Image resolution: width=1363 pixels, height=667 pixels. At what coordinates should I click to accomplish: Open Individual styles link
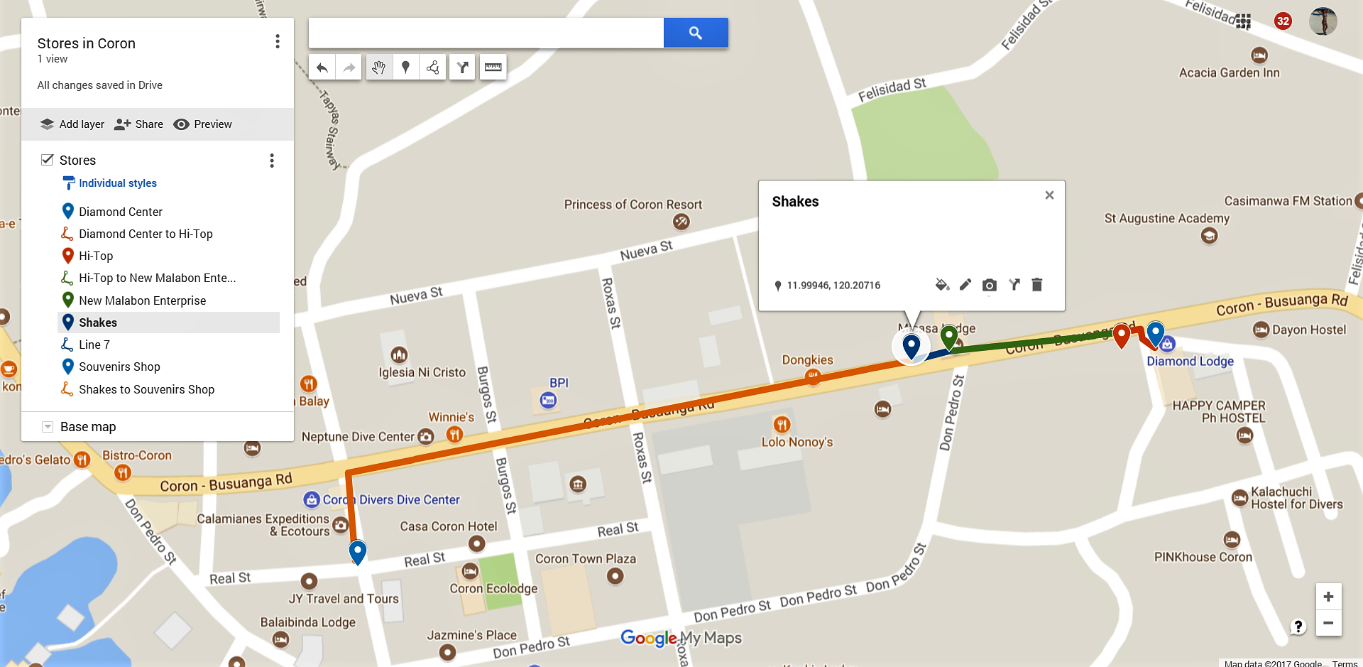coord(118,183)
